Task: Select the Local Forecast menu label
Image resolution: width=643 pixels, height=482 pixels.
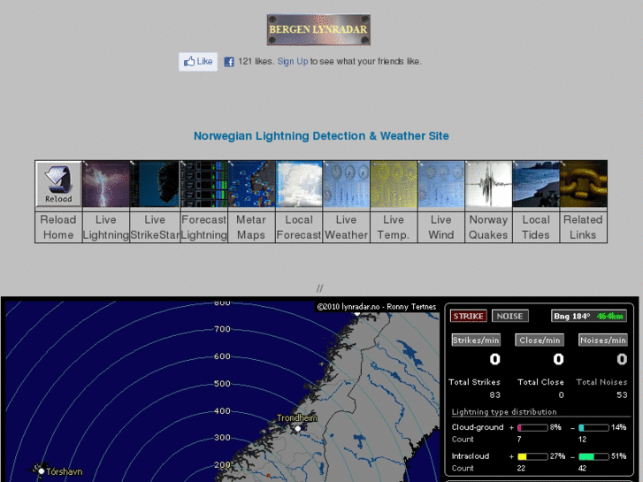Action: [299, 227]
